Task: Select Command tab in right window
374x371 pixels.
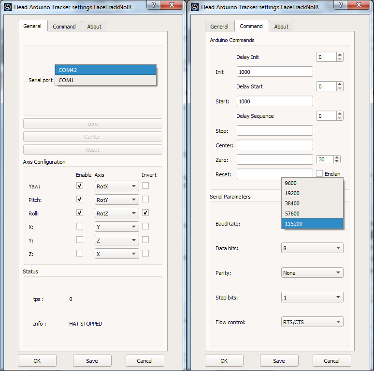Action: tap(251, 26)
